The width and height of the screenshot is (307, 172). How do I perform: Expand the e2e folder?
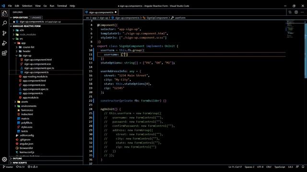pyautogui.click(x=14, y=30)
